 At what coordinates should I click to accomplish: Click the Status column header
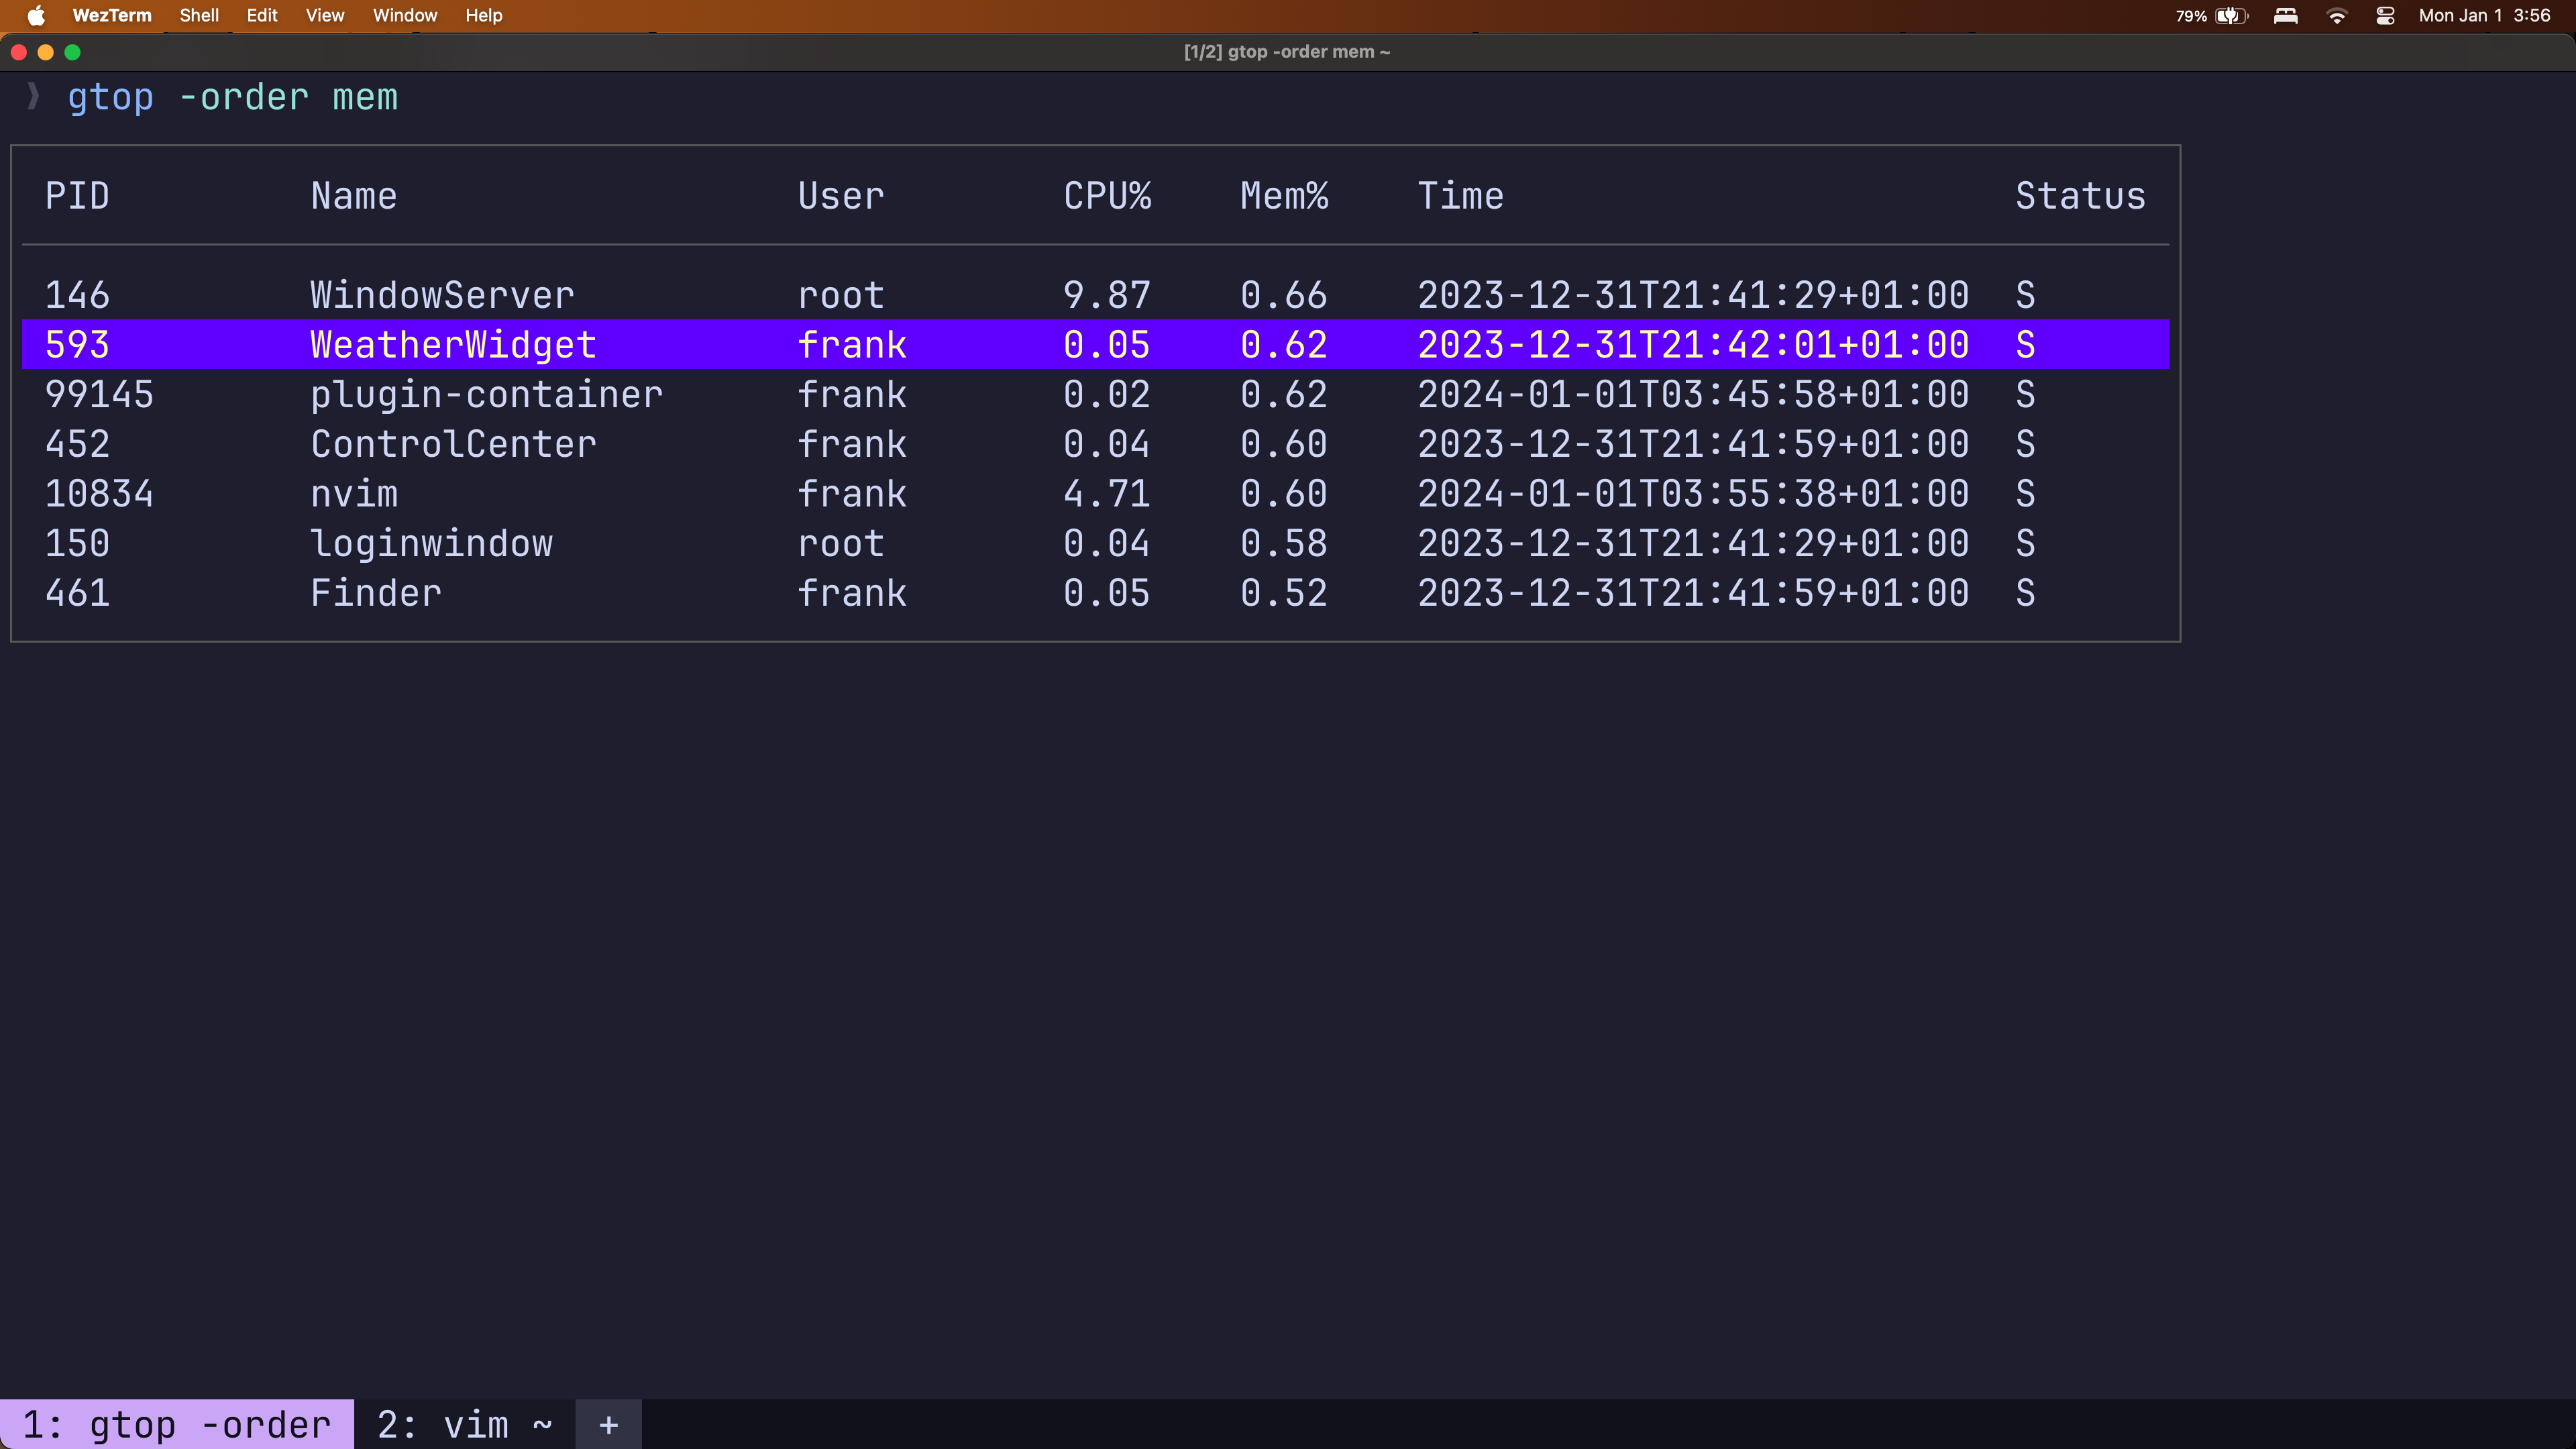click(2081, 195)
